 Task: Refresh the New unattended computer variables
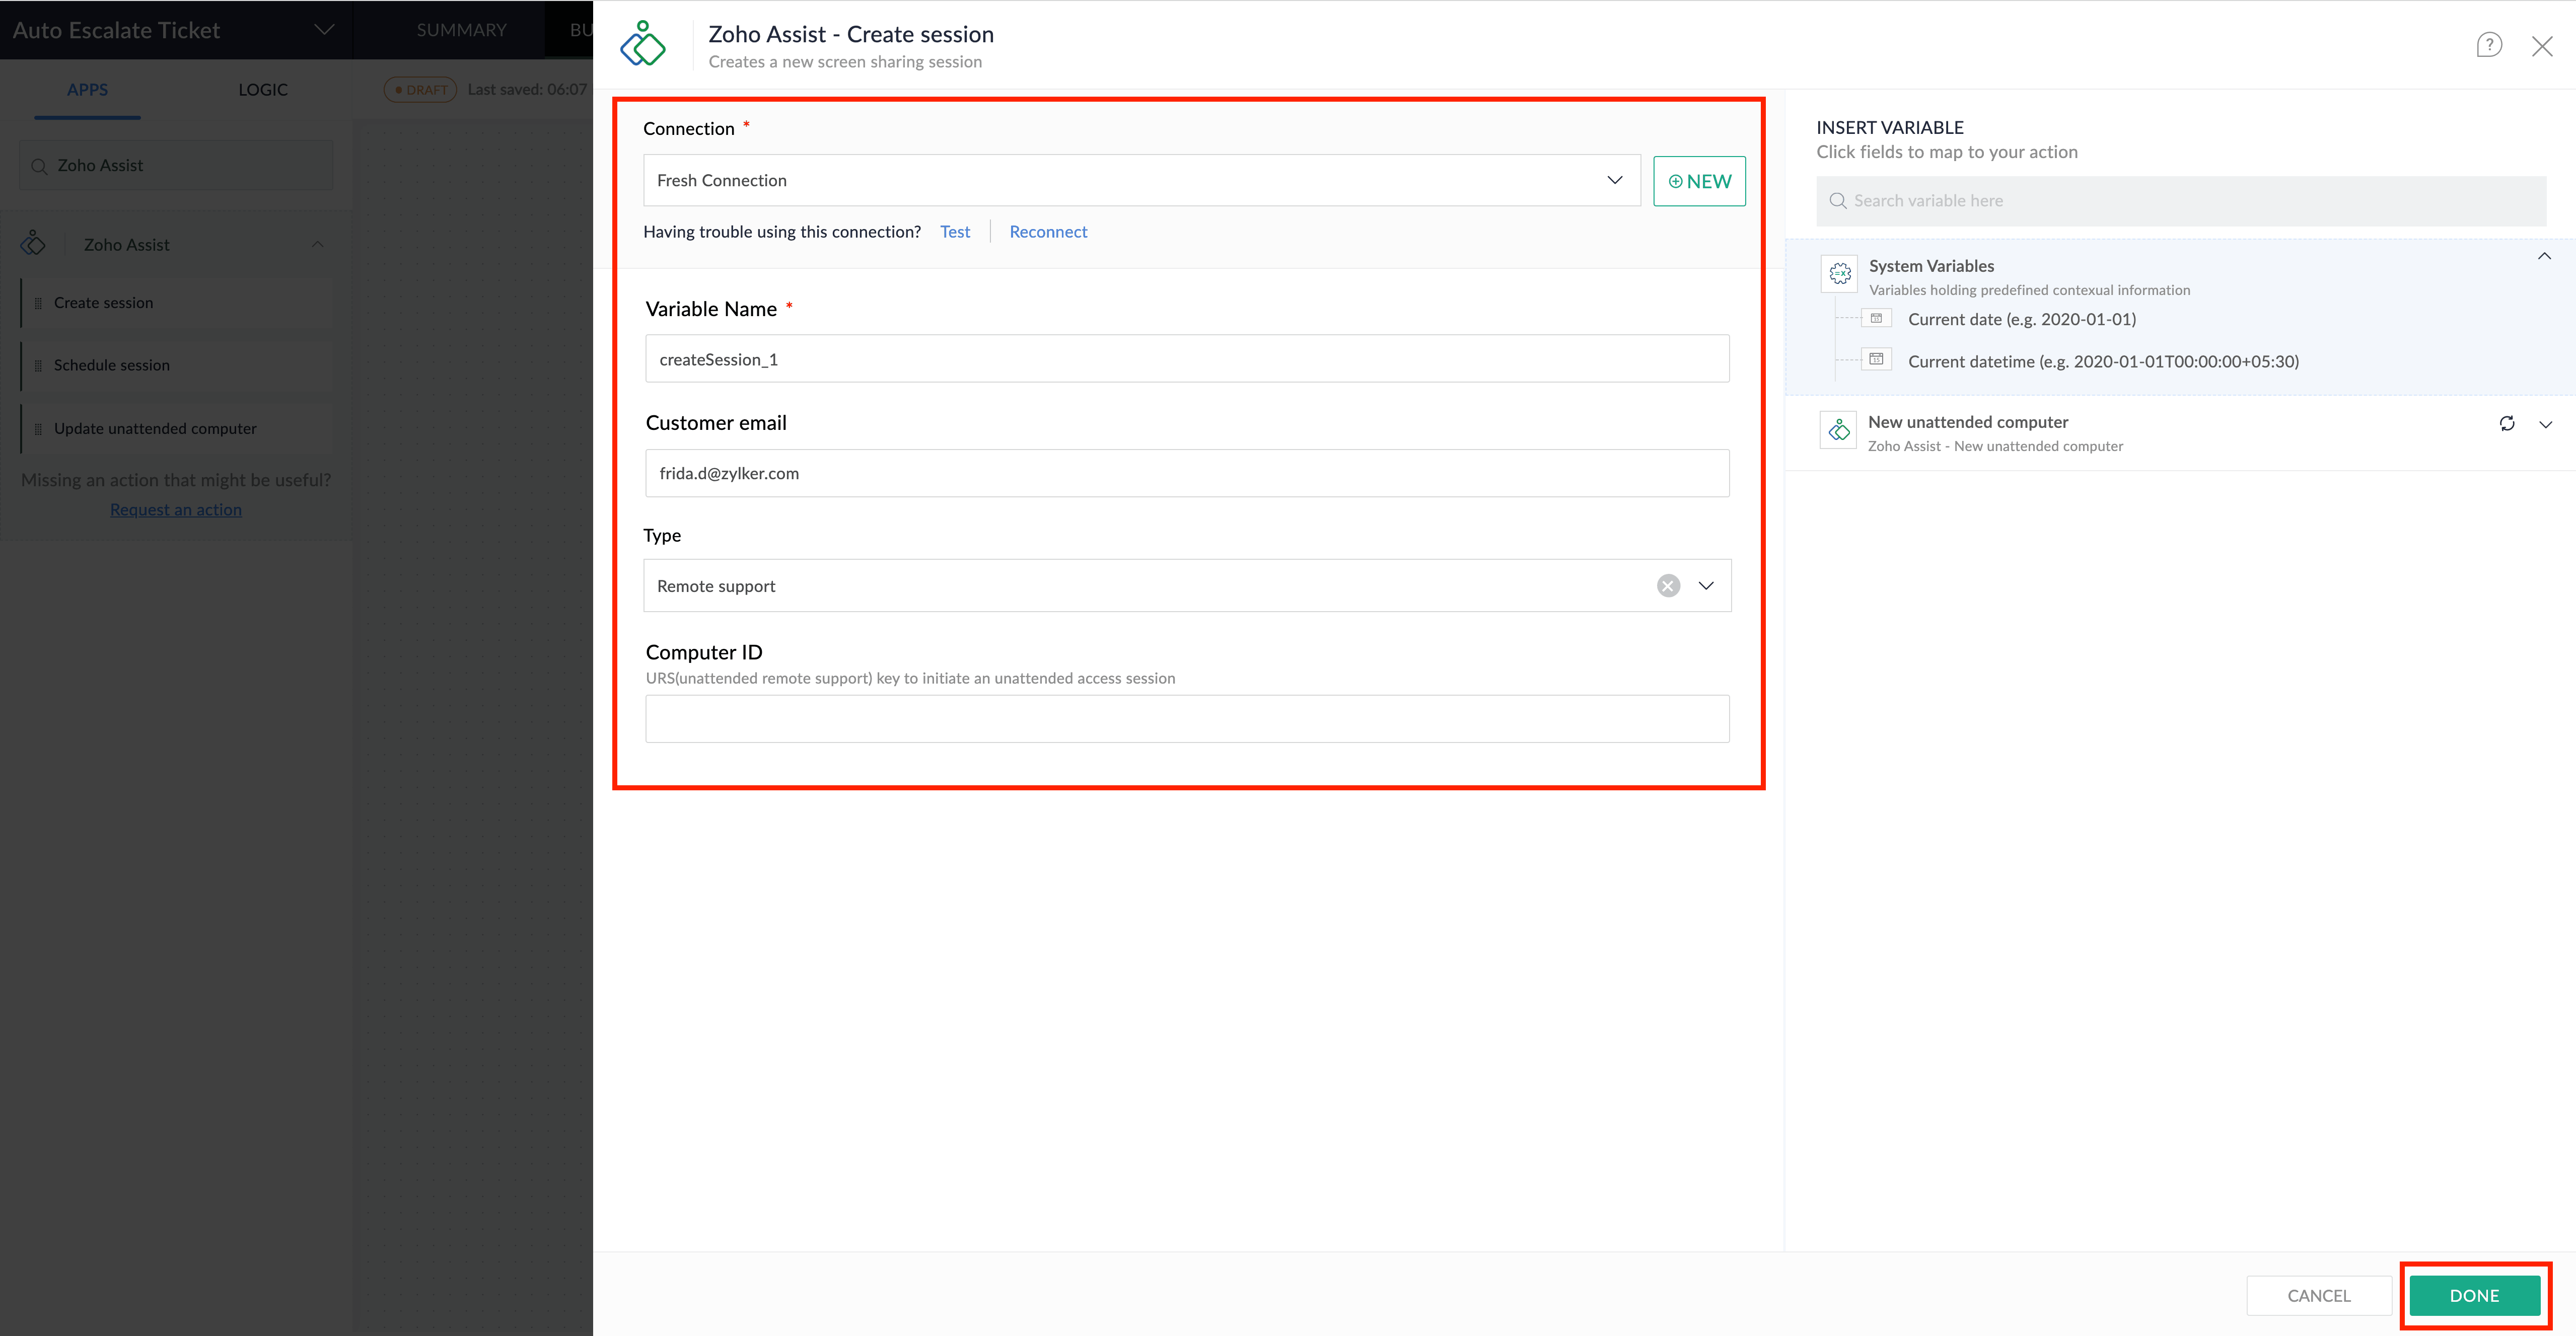(x=2506, y=423)
